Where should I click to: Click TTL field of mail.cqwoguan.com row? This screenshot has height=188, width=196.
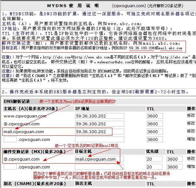(x=155, y=132)
